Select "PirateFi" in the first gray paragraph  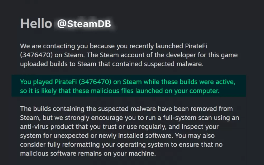(196, 46)
